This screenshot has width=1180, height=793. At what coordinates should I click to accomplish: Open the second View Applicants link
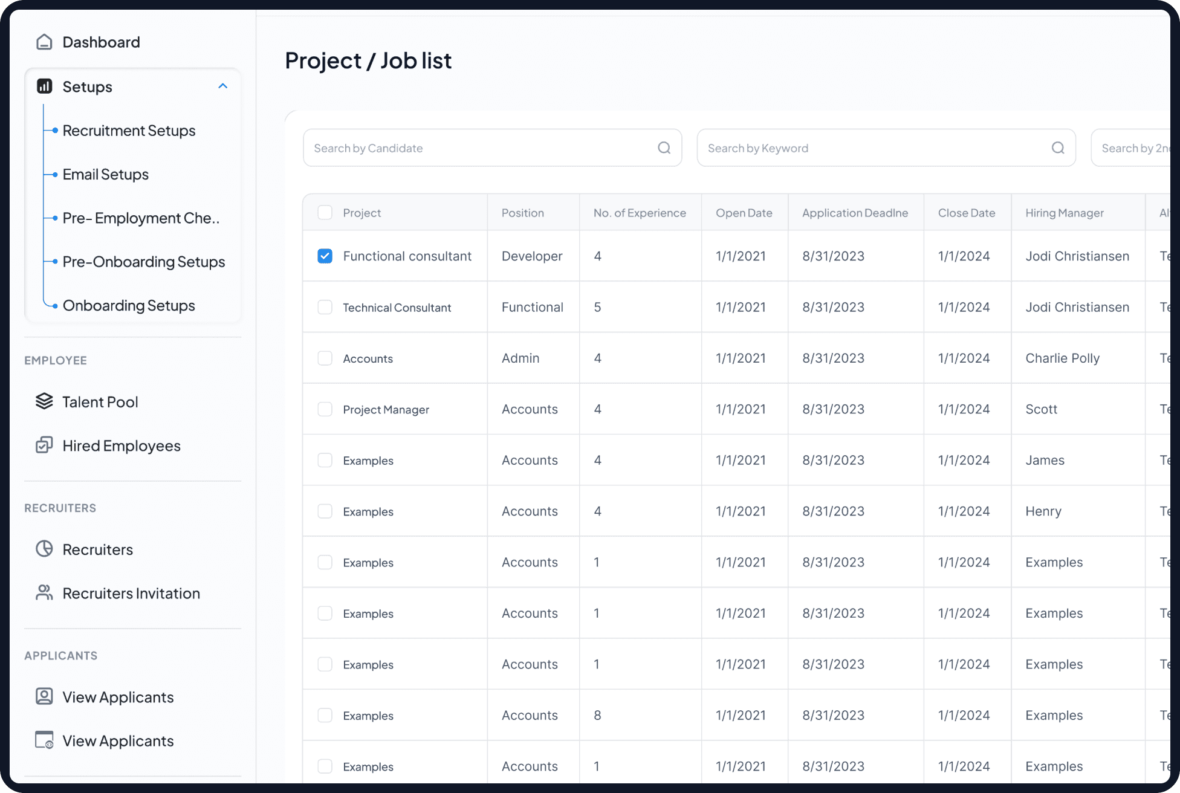tap(118, 740)
